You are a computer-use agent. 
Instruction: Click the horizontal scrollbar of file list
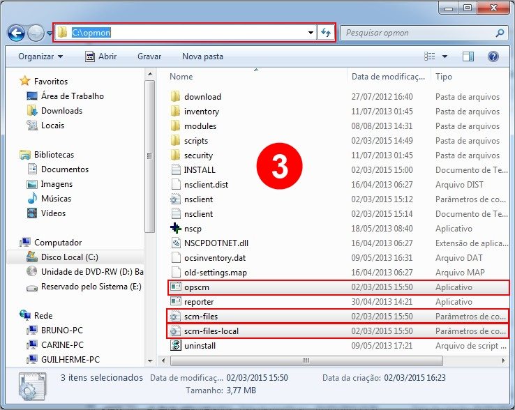(304, 360)
